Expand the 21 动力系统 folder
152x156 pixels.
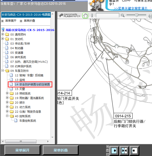point(7,107)
